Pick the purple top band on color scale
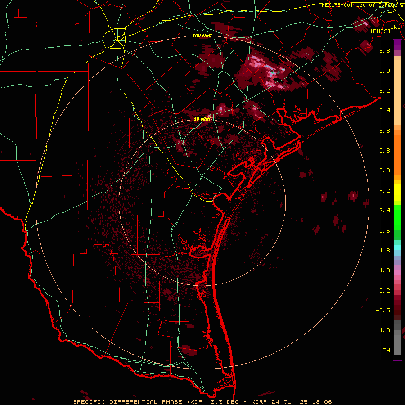 pyautogui.click(x=397, y=45)
